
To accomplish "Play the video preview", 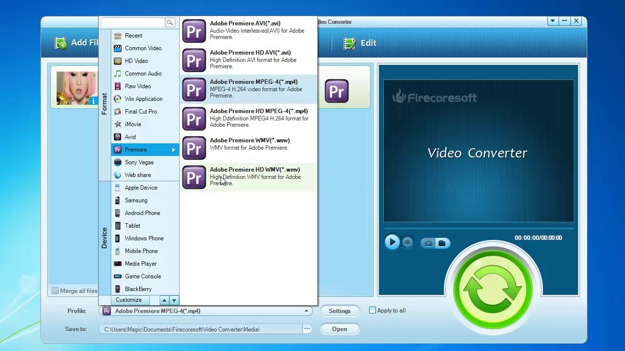I will pyautogui.click(x=392, y=242).
